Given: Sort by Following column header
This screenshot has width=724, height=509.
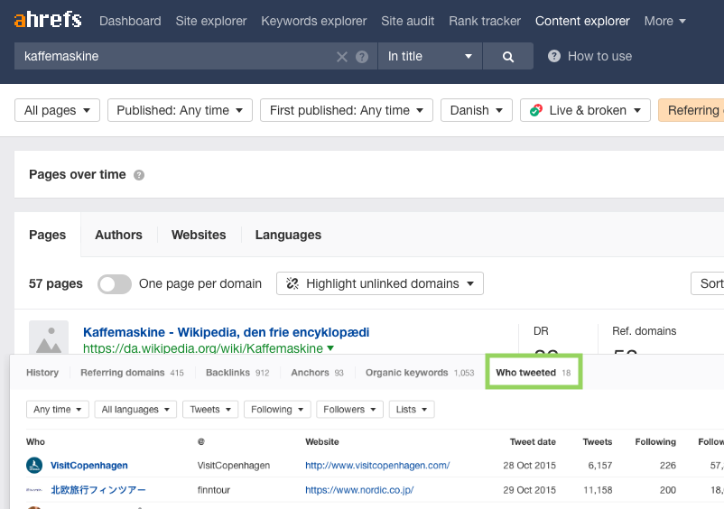Looking at the screenshot, I should [x=655, y=441].
